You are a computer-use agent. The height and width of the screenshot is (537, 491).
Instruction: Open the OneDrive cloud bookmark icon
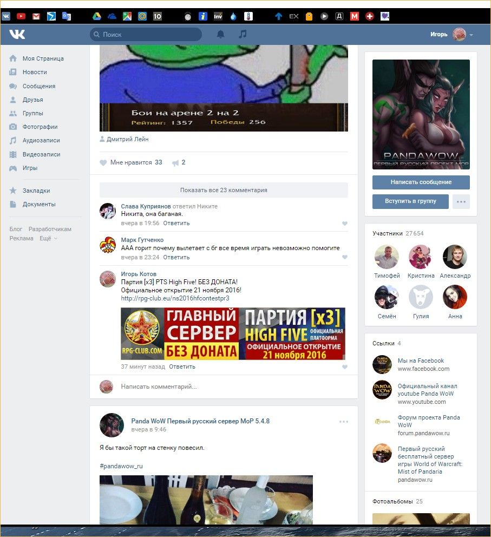112,16
